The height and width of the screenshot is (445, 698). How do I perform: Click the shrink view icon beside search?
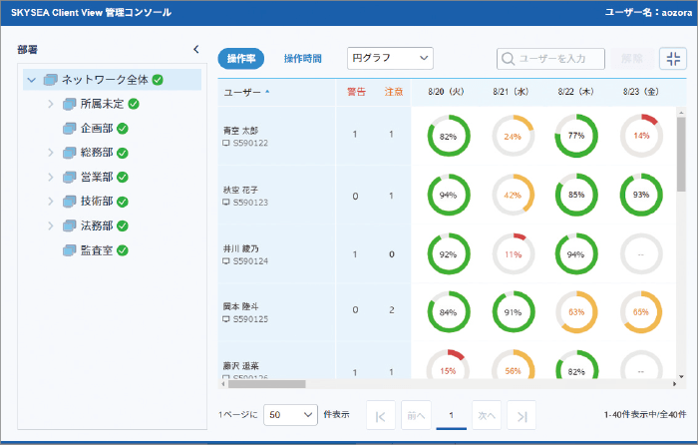(x=673, y=59)
